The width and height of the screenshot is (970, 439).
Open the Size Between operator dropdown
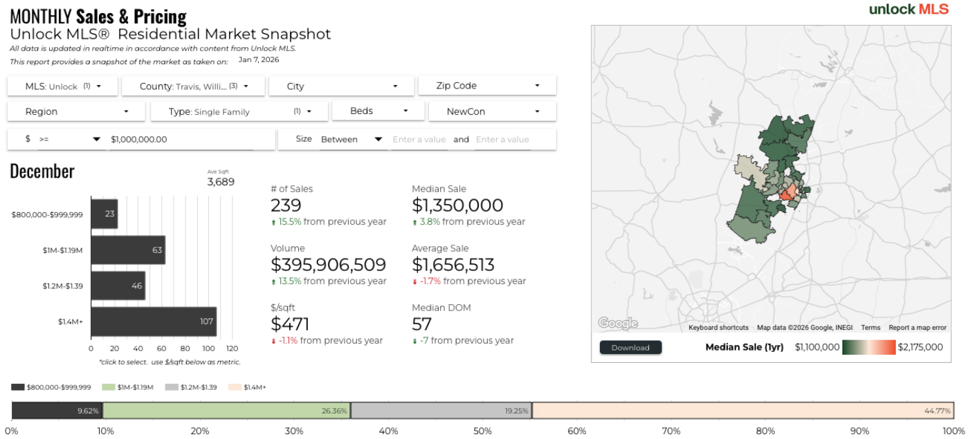click(351, 139)
